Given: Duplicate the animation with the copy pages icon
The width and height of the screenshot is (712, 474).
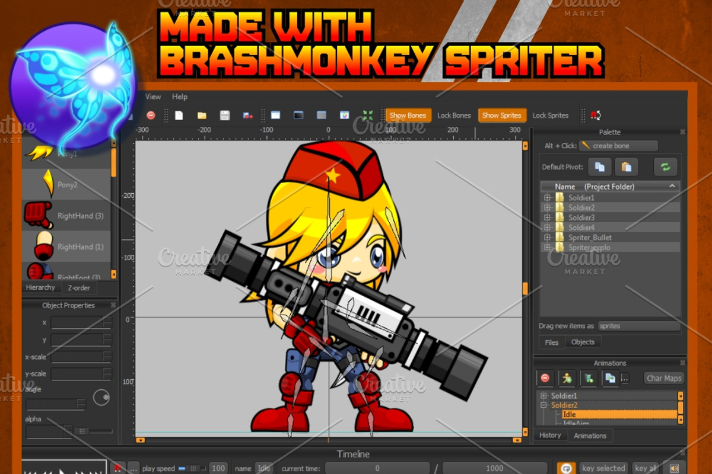Looking at the screenshot, I should (x=610, y=378).
